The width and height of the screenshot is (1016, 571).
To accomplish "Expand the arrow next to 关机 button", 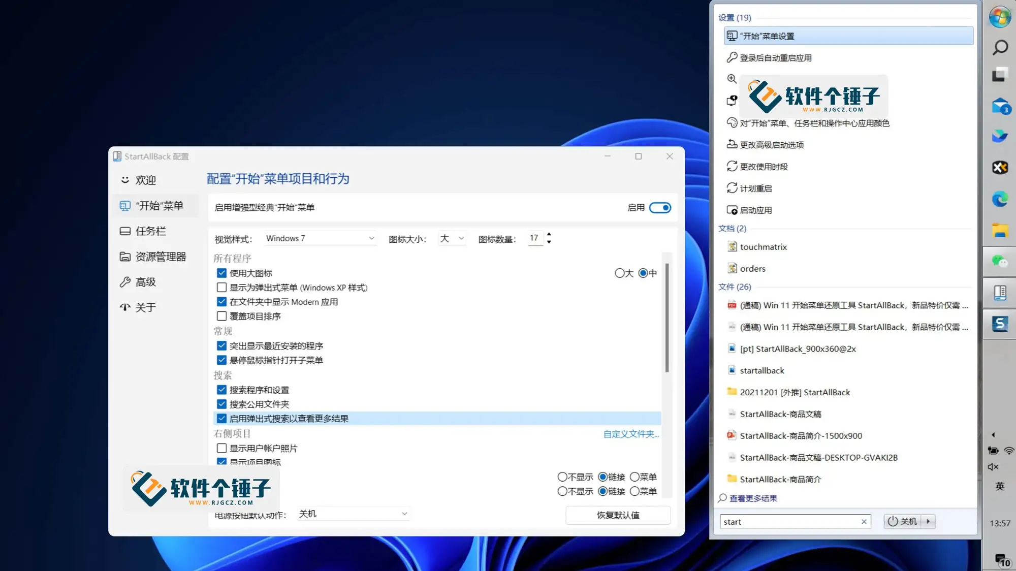I will [x=928, y=521].
